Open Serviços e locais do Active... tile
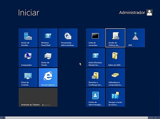Image resolution: width=160 pixels, height=119 pixels. 115,97
